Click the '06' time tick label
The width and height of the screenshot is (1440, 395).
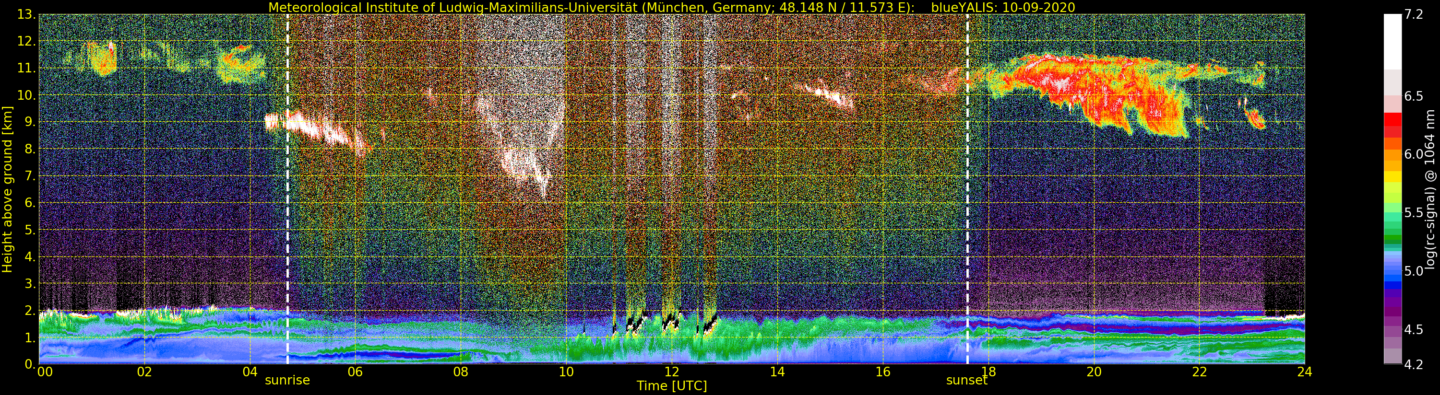[x=355, y=372]
